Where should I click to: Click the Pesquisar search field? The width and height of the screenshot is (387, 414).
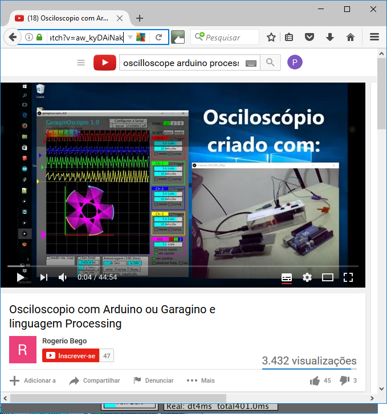(x=225, y=37)
